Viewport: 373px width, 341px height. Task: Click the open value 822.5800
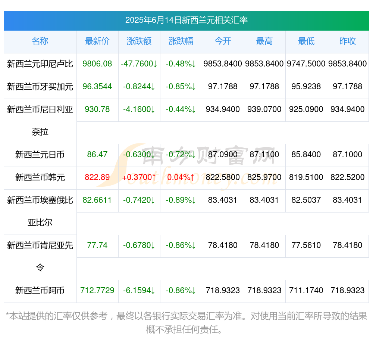pyautogui.click(x=223, y=177)
